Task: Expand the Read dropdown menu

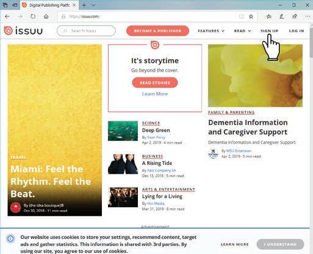Action: point(242,31)
